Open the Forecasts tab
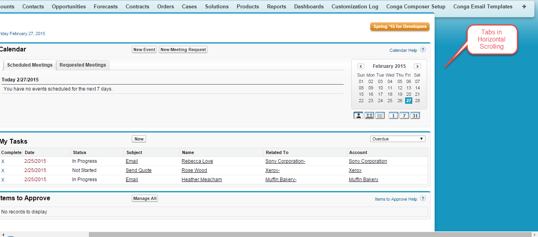This screenshot has width=538, height=237. tap(106, 6)
